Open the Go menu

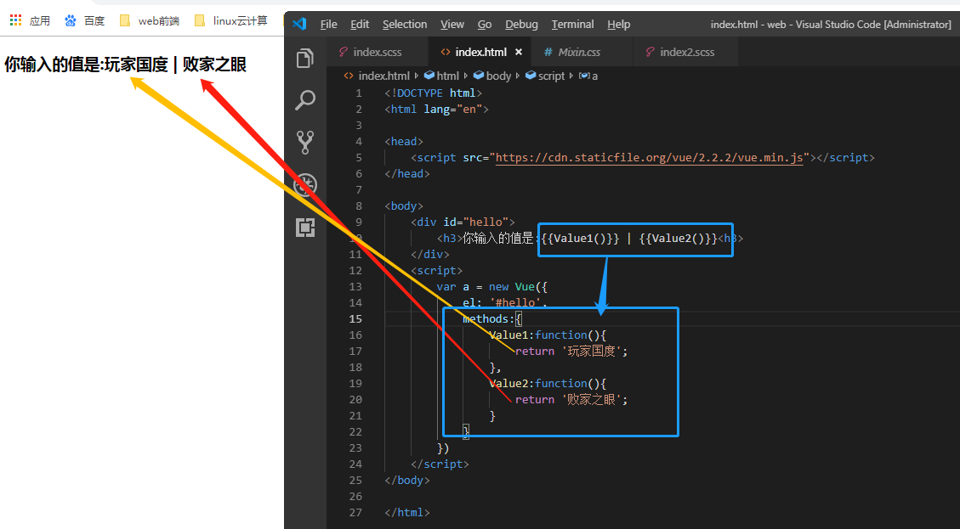[485, 24]
